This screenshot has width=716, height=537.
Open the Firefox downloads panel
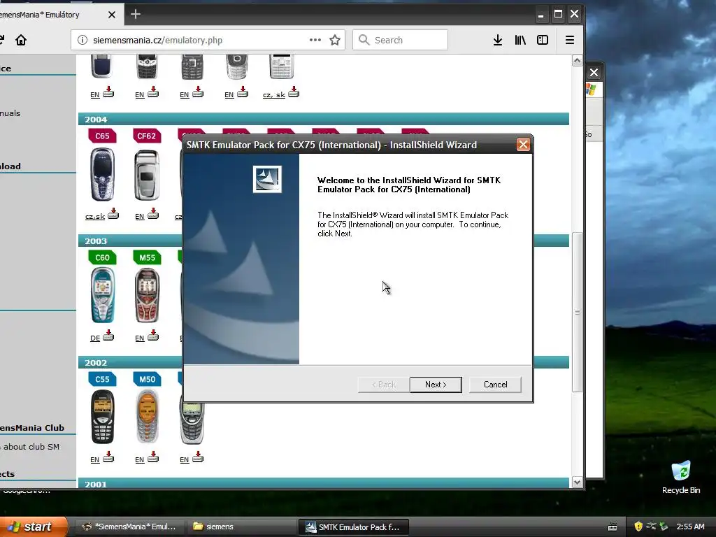tap(498, 40)
